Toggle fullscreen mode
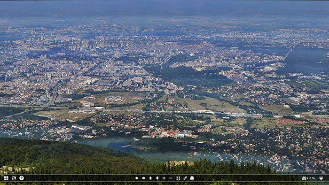 [x=178, y=178]
